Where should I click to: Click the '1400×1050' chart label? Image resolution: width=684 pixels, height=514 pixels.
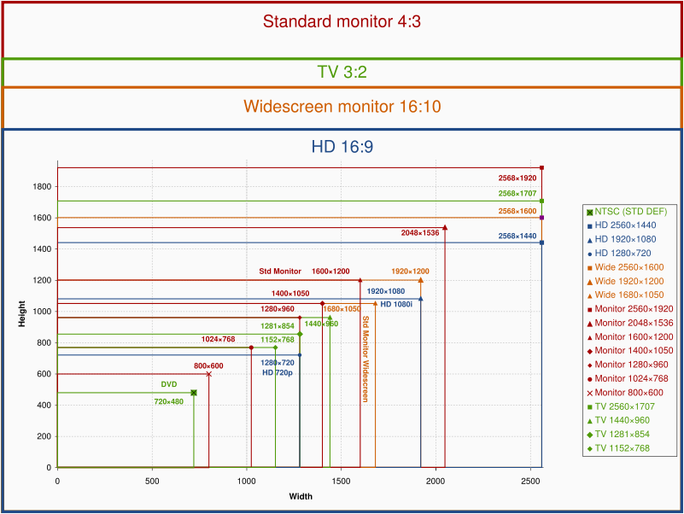pos(290,294)
